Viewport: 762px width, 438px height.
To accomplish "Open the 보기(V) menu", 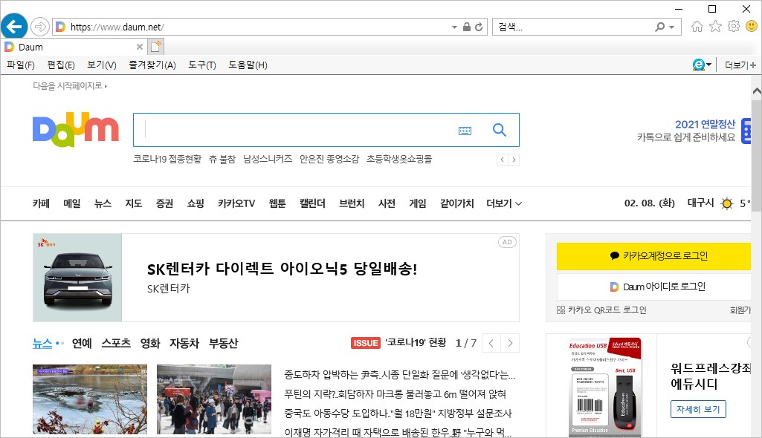I will click(102, 65).
